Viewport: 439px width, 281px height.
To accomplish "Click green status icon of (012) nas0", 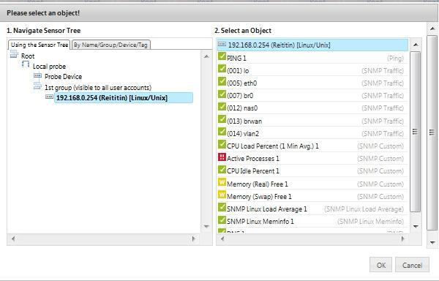I will (x=222, y=106).
